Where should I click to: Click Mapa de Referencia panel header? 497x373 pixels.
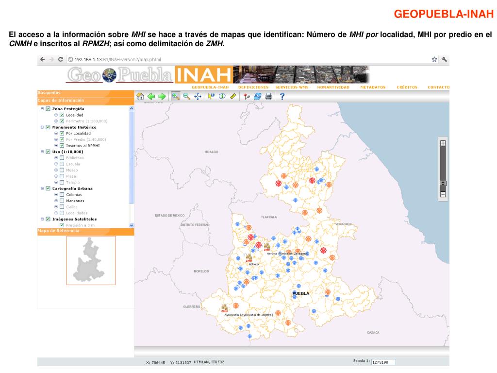pyautogui.click(x=85, y=232)
